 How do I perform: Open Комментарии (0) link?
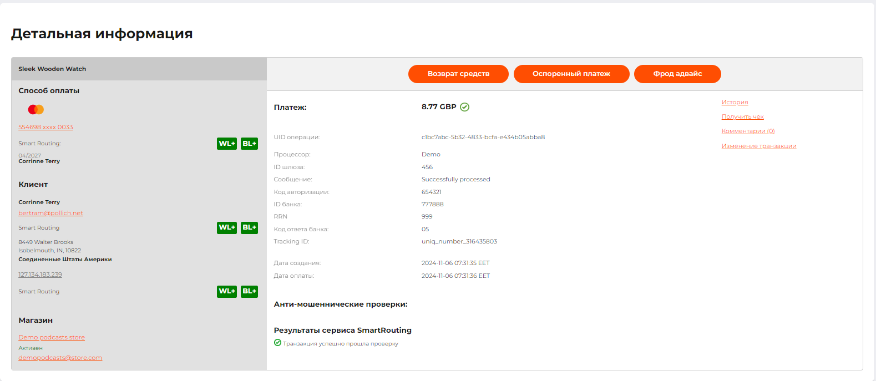click(x=748, y=131)
